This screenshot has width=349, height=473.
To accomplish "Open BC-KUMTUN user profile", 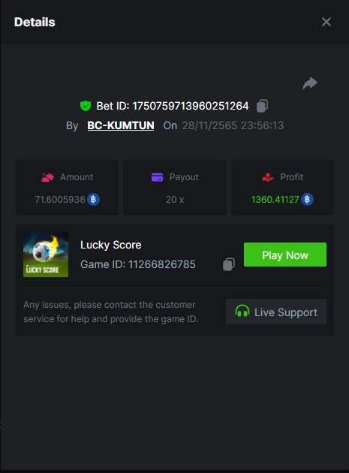I will coord(121,125).
